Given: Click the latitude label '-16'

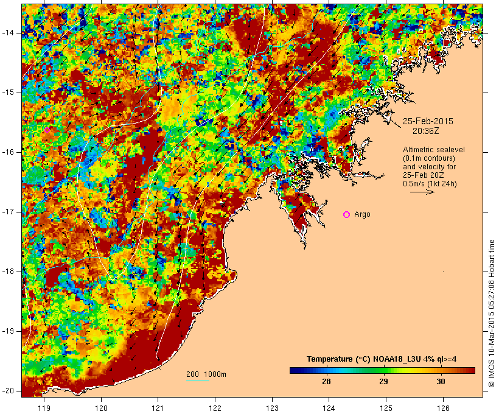Looking at the screenshot, I should 8,152.
